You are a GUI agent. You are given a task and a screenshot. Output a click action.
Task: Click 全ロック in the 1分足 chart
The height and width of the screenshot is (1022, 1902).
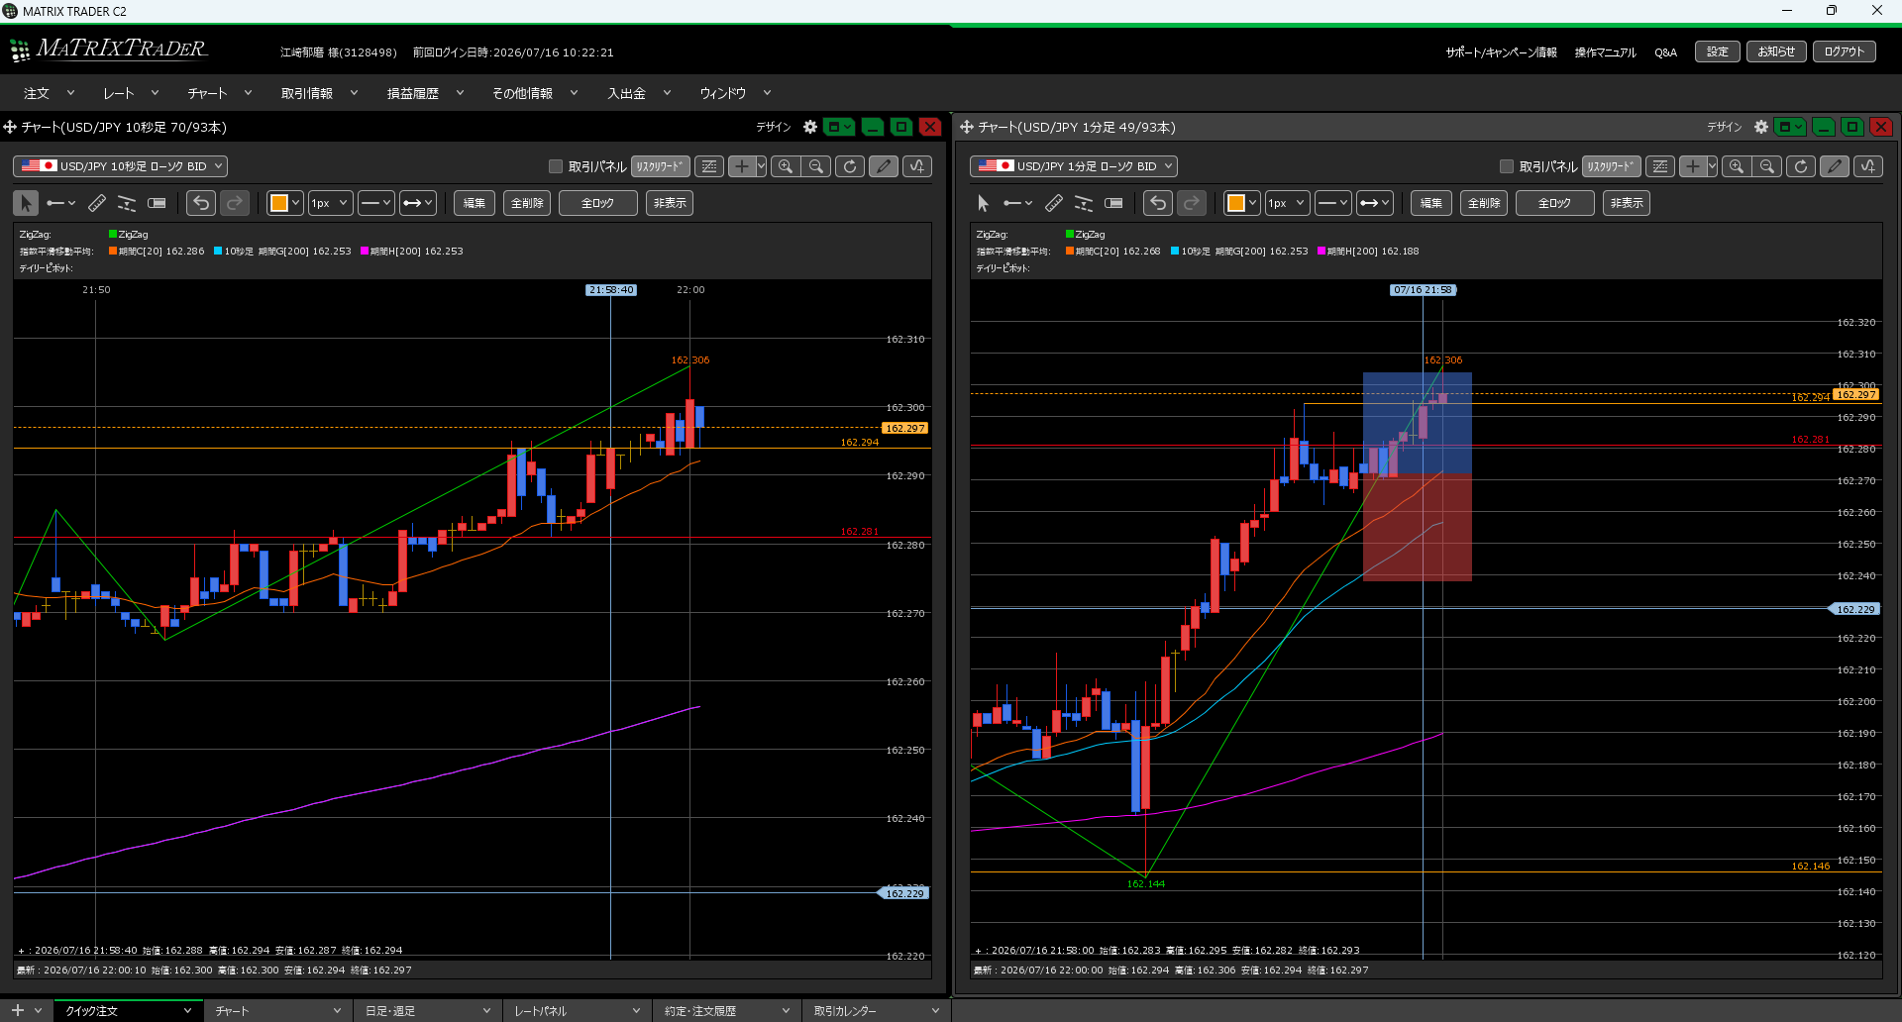1554,203
